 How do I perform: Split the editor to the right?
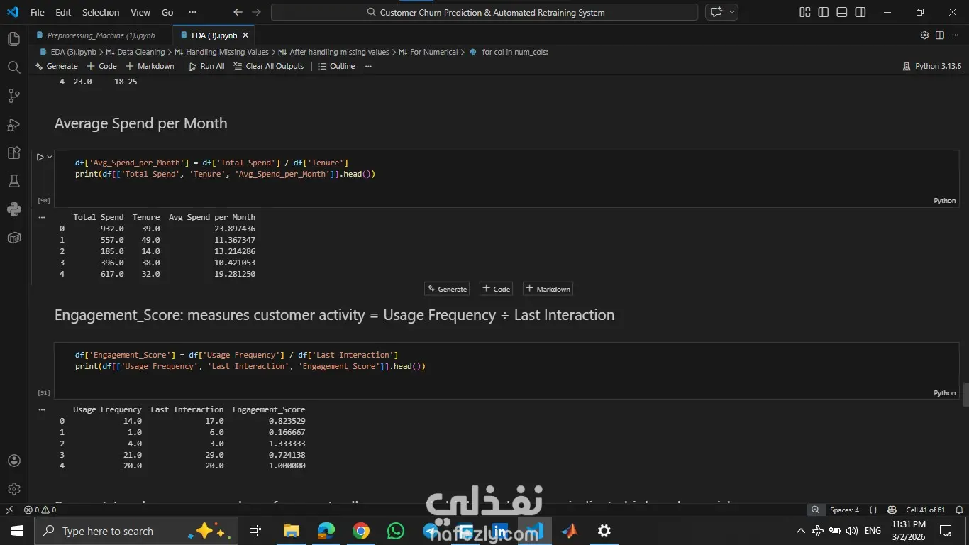click(x=940, y=35)
